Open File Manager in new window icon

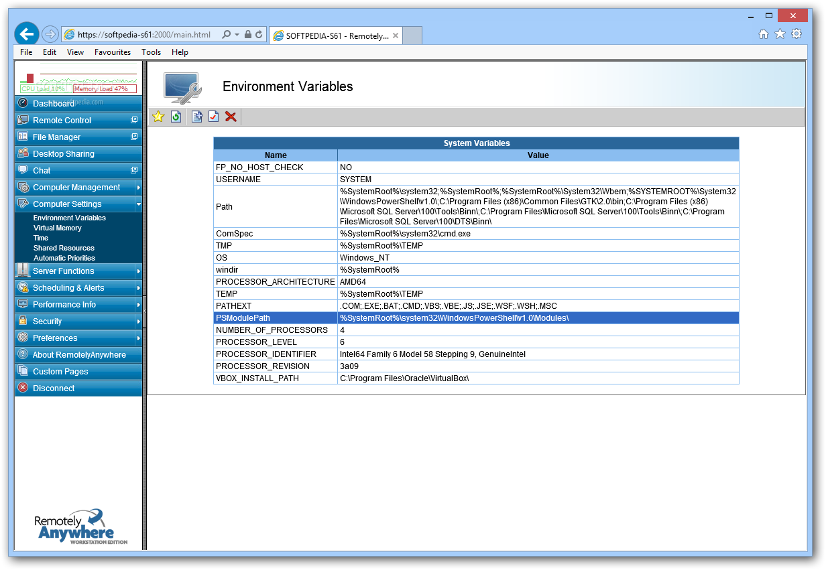[134, 137]
